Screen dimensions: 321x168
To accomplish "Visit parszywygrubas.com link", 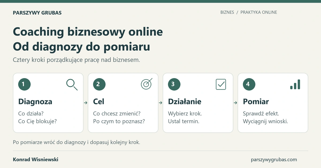I will pos(274,160).
